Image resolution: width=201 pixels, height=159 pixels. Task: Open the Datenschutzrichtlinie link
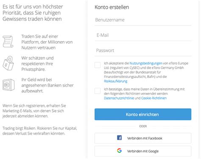(x=119, y=98)
